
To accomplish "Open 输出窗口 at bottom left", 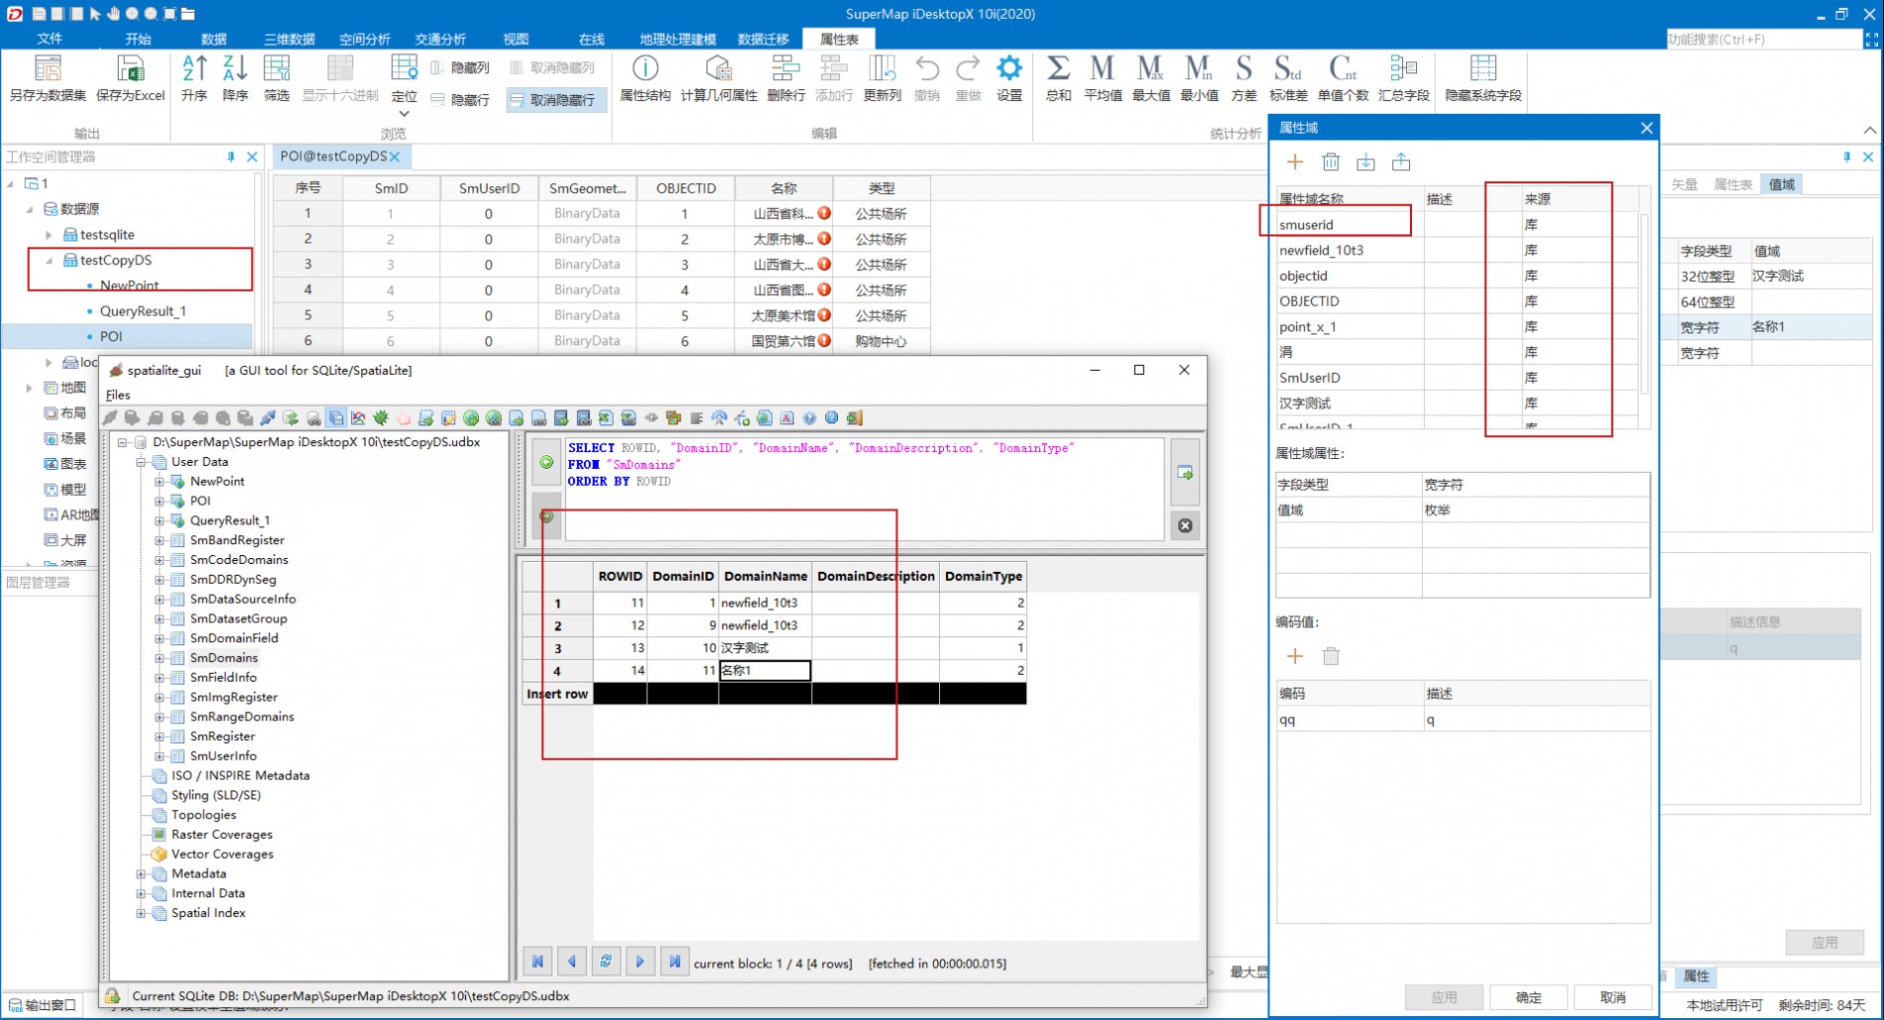I will coord(43,1005).
